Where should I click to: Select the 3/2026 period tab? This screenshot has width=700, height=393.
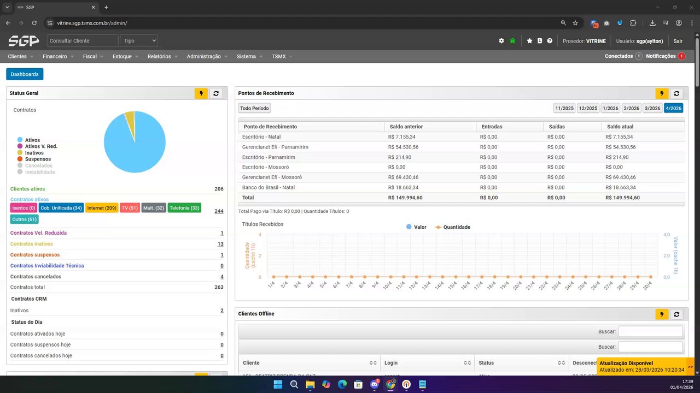652,108
